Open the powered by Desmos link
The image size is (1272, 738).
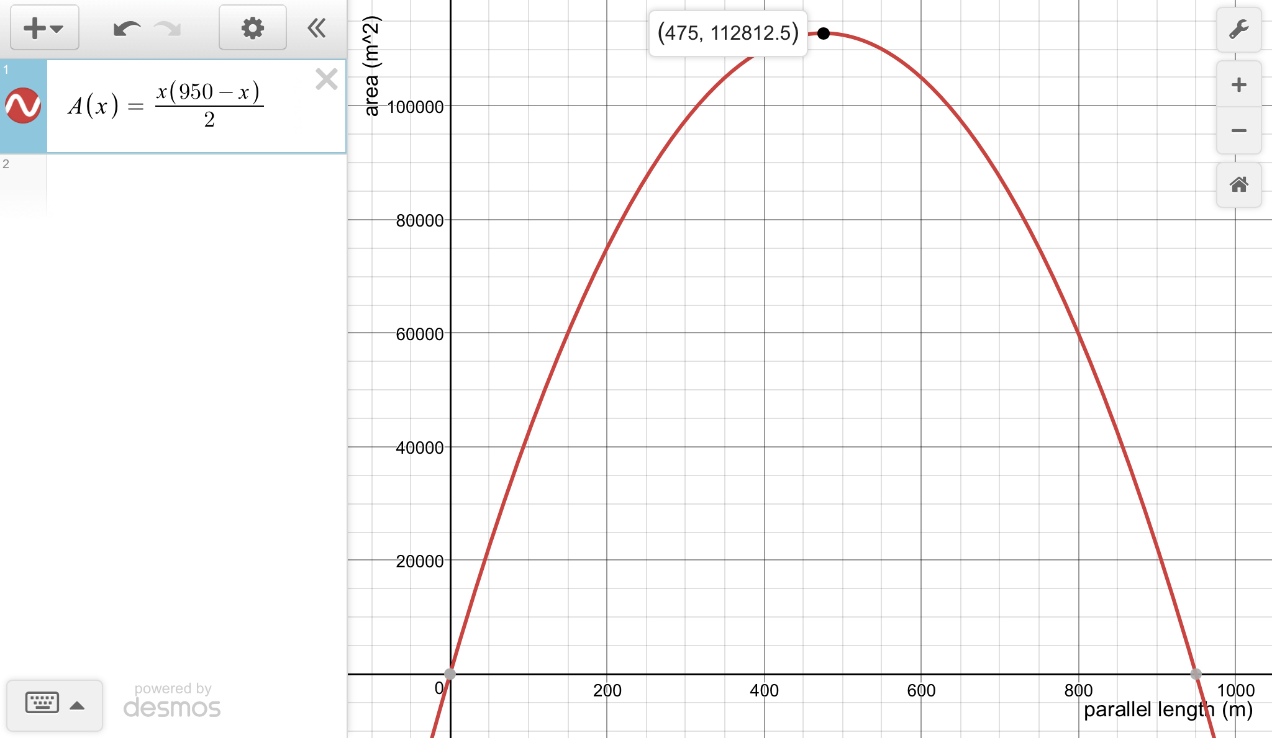172,701
